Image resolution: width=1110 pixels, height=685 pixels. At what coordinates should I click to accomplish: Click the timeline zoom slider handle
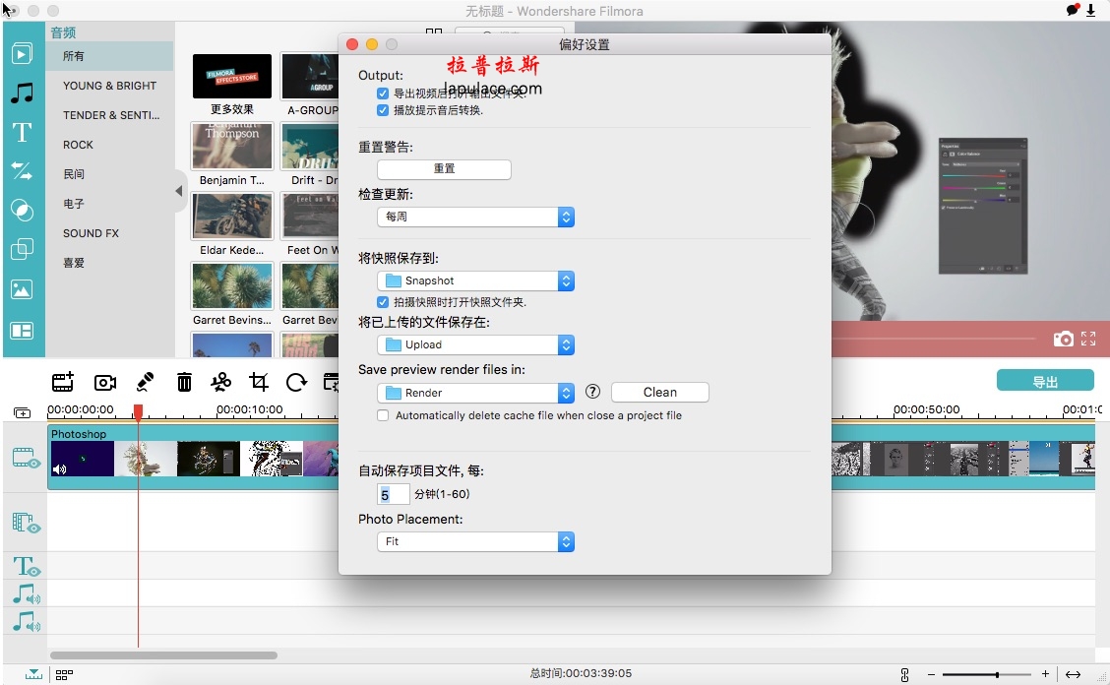pyautogui.click(x=997, y=674)
